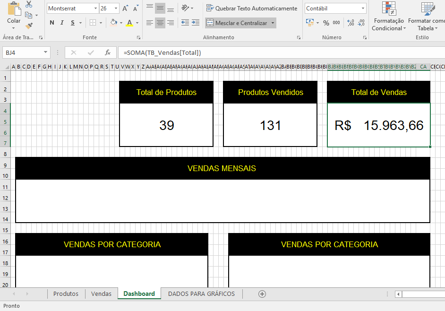Open Formatação Condicional menu
The image size is (445, 311).
click(389, 17)
